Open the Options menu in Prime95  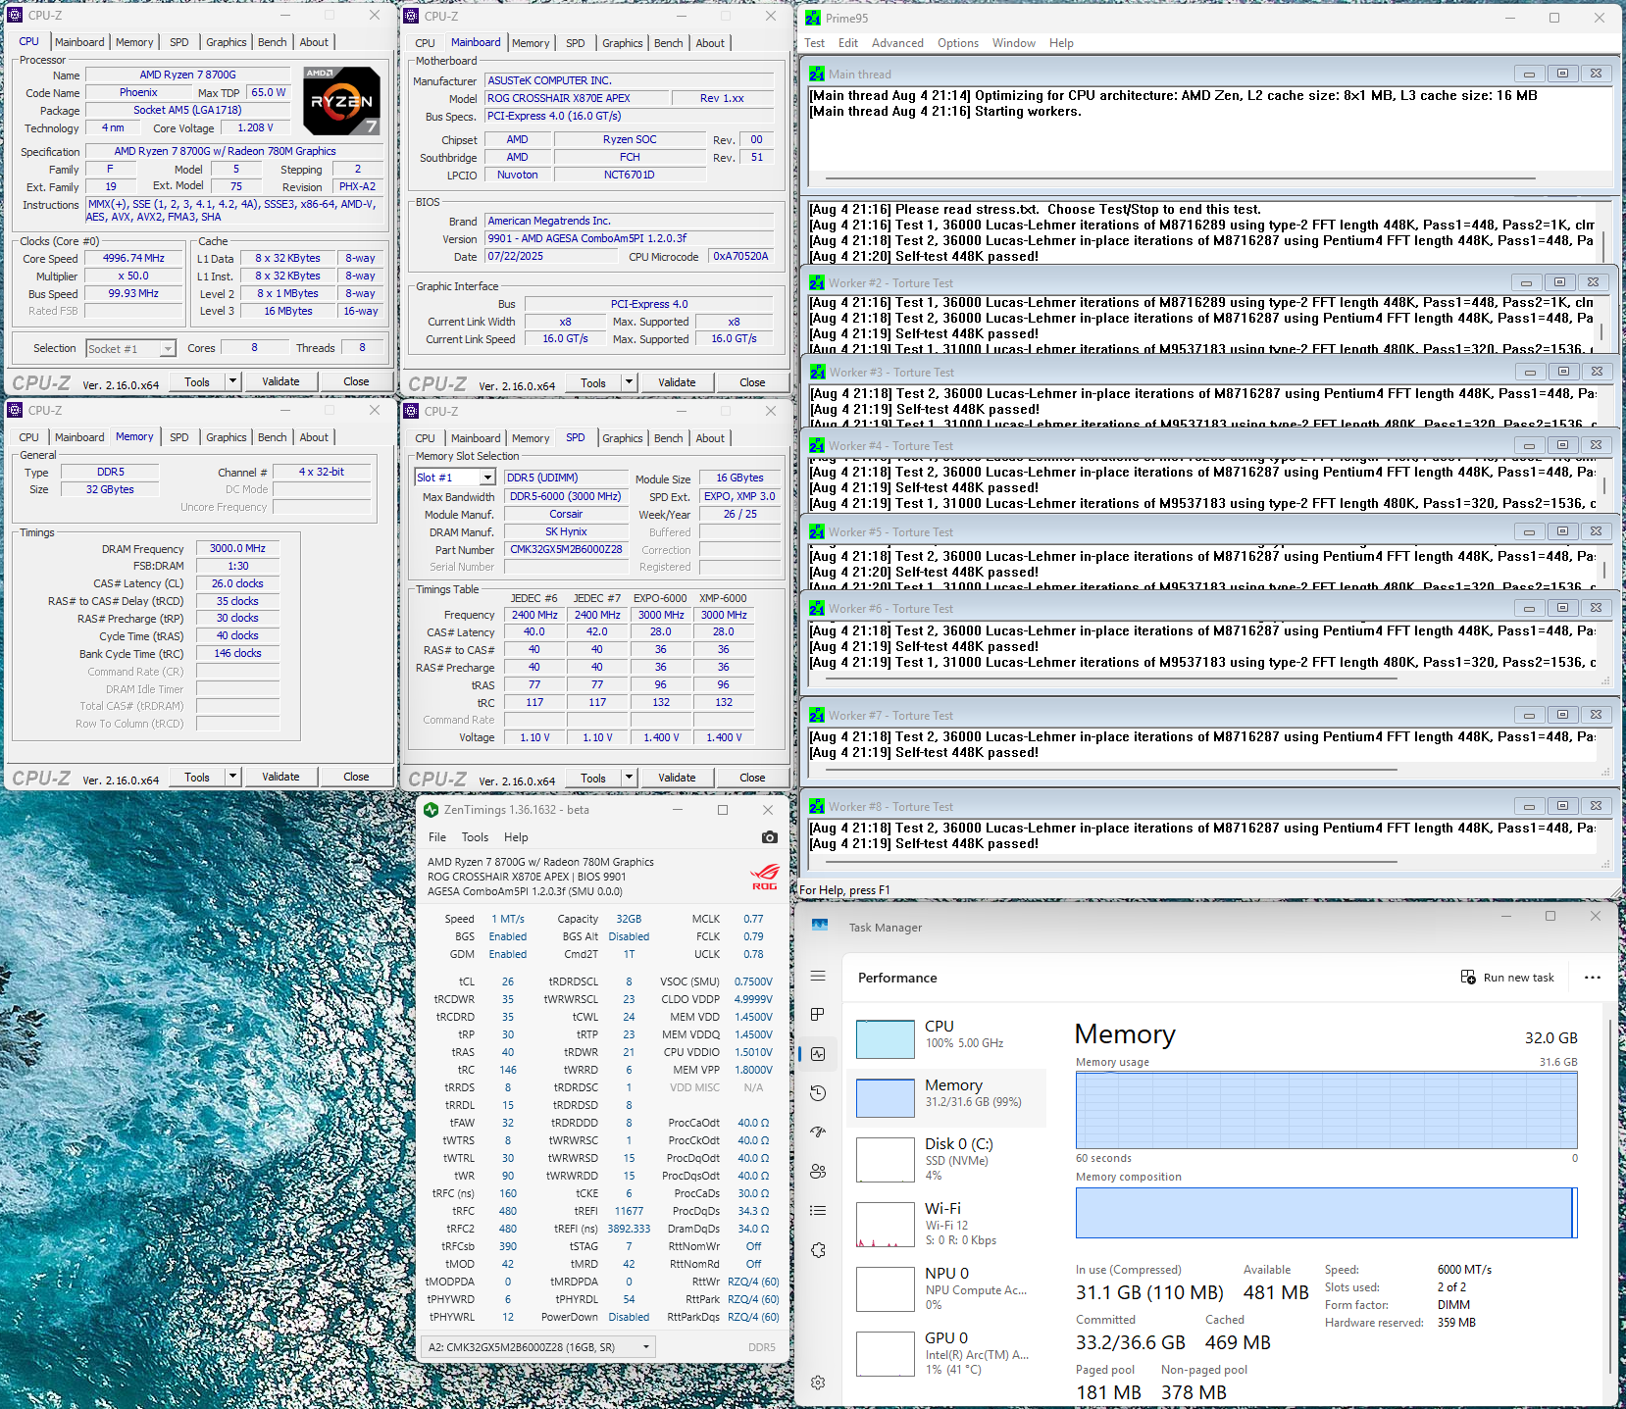[x=958, y=43]
